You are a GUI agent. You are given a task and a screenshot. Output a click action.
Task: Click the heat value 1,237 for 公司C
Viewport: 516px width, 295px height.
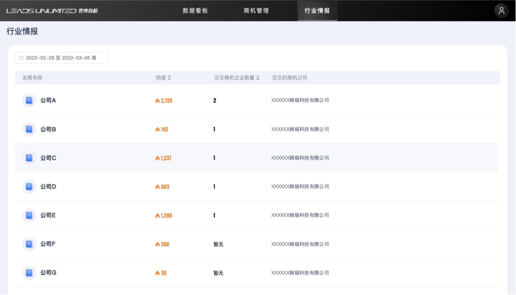click(x=166, y=158)
